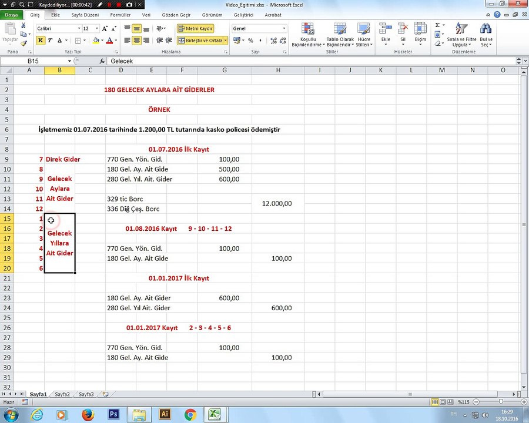Open Sırala ve Filtre Uygula sort tool
Image resolution: width=529 pixels, height=423 pixels.
(461, 35)
